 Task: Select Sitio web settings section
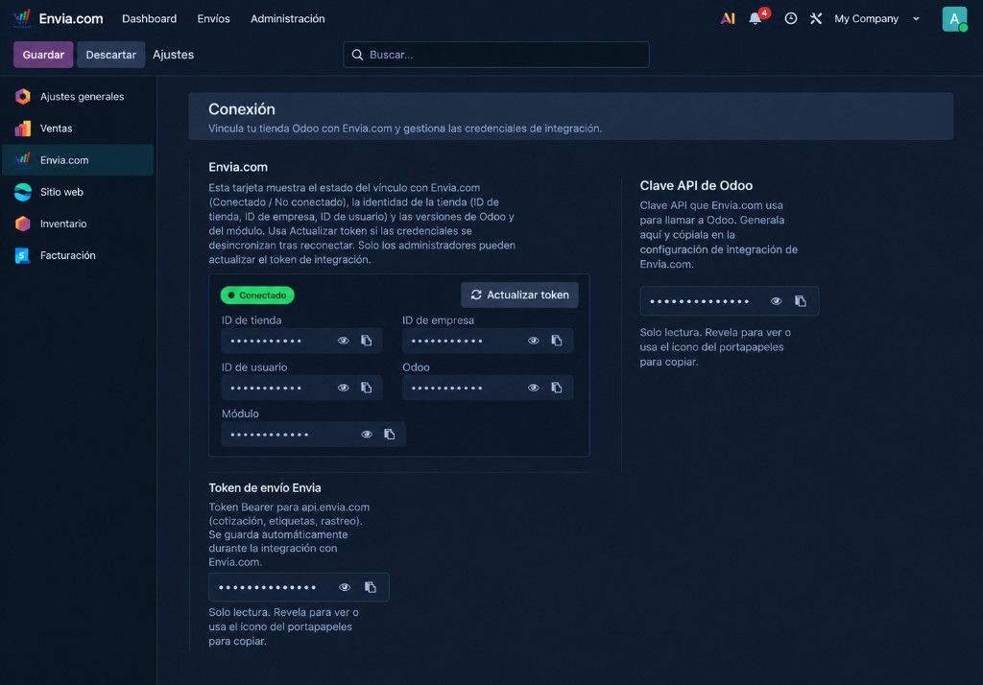click(x=78, y=192)
